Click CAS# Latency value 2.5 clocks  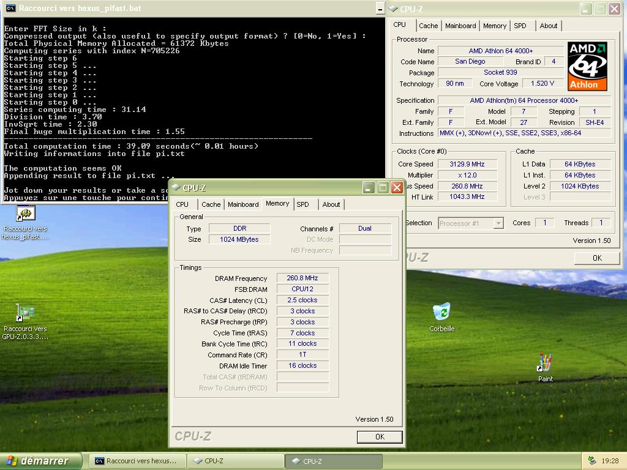tap(302, 300)
